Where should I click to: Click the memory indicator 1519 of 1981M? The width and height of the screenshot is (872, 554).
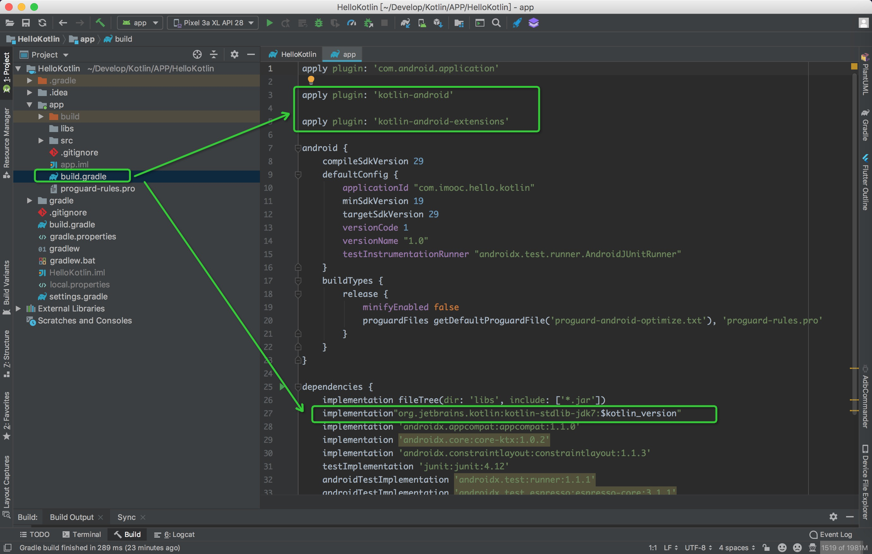844,547
